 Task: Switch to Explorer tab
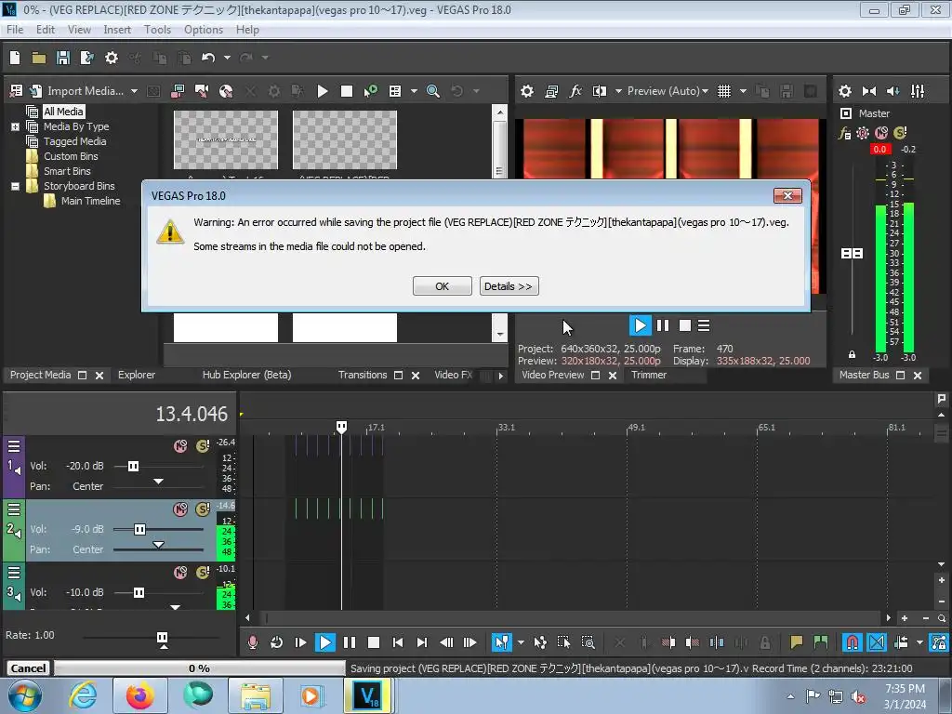point(137,376)
